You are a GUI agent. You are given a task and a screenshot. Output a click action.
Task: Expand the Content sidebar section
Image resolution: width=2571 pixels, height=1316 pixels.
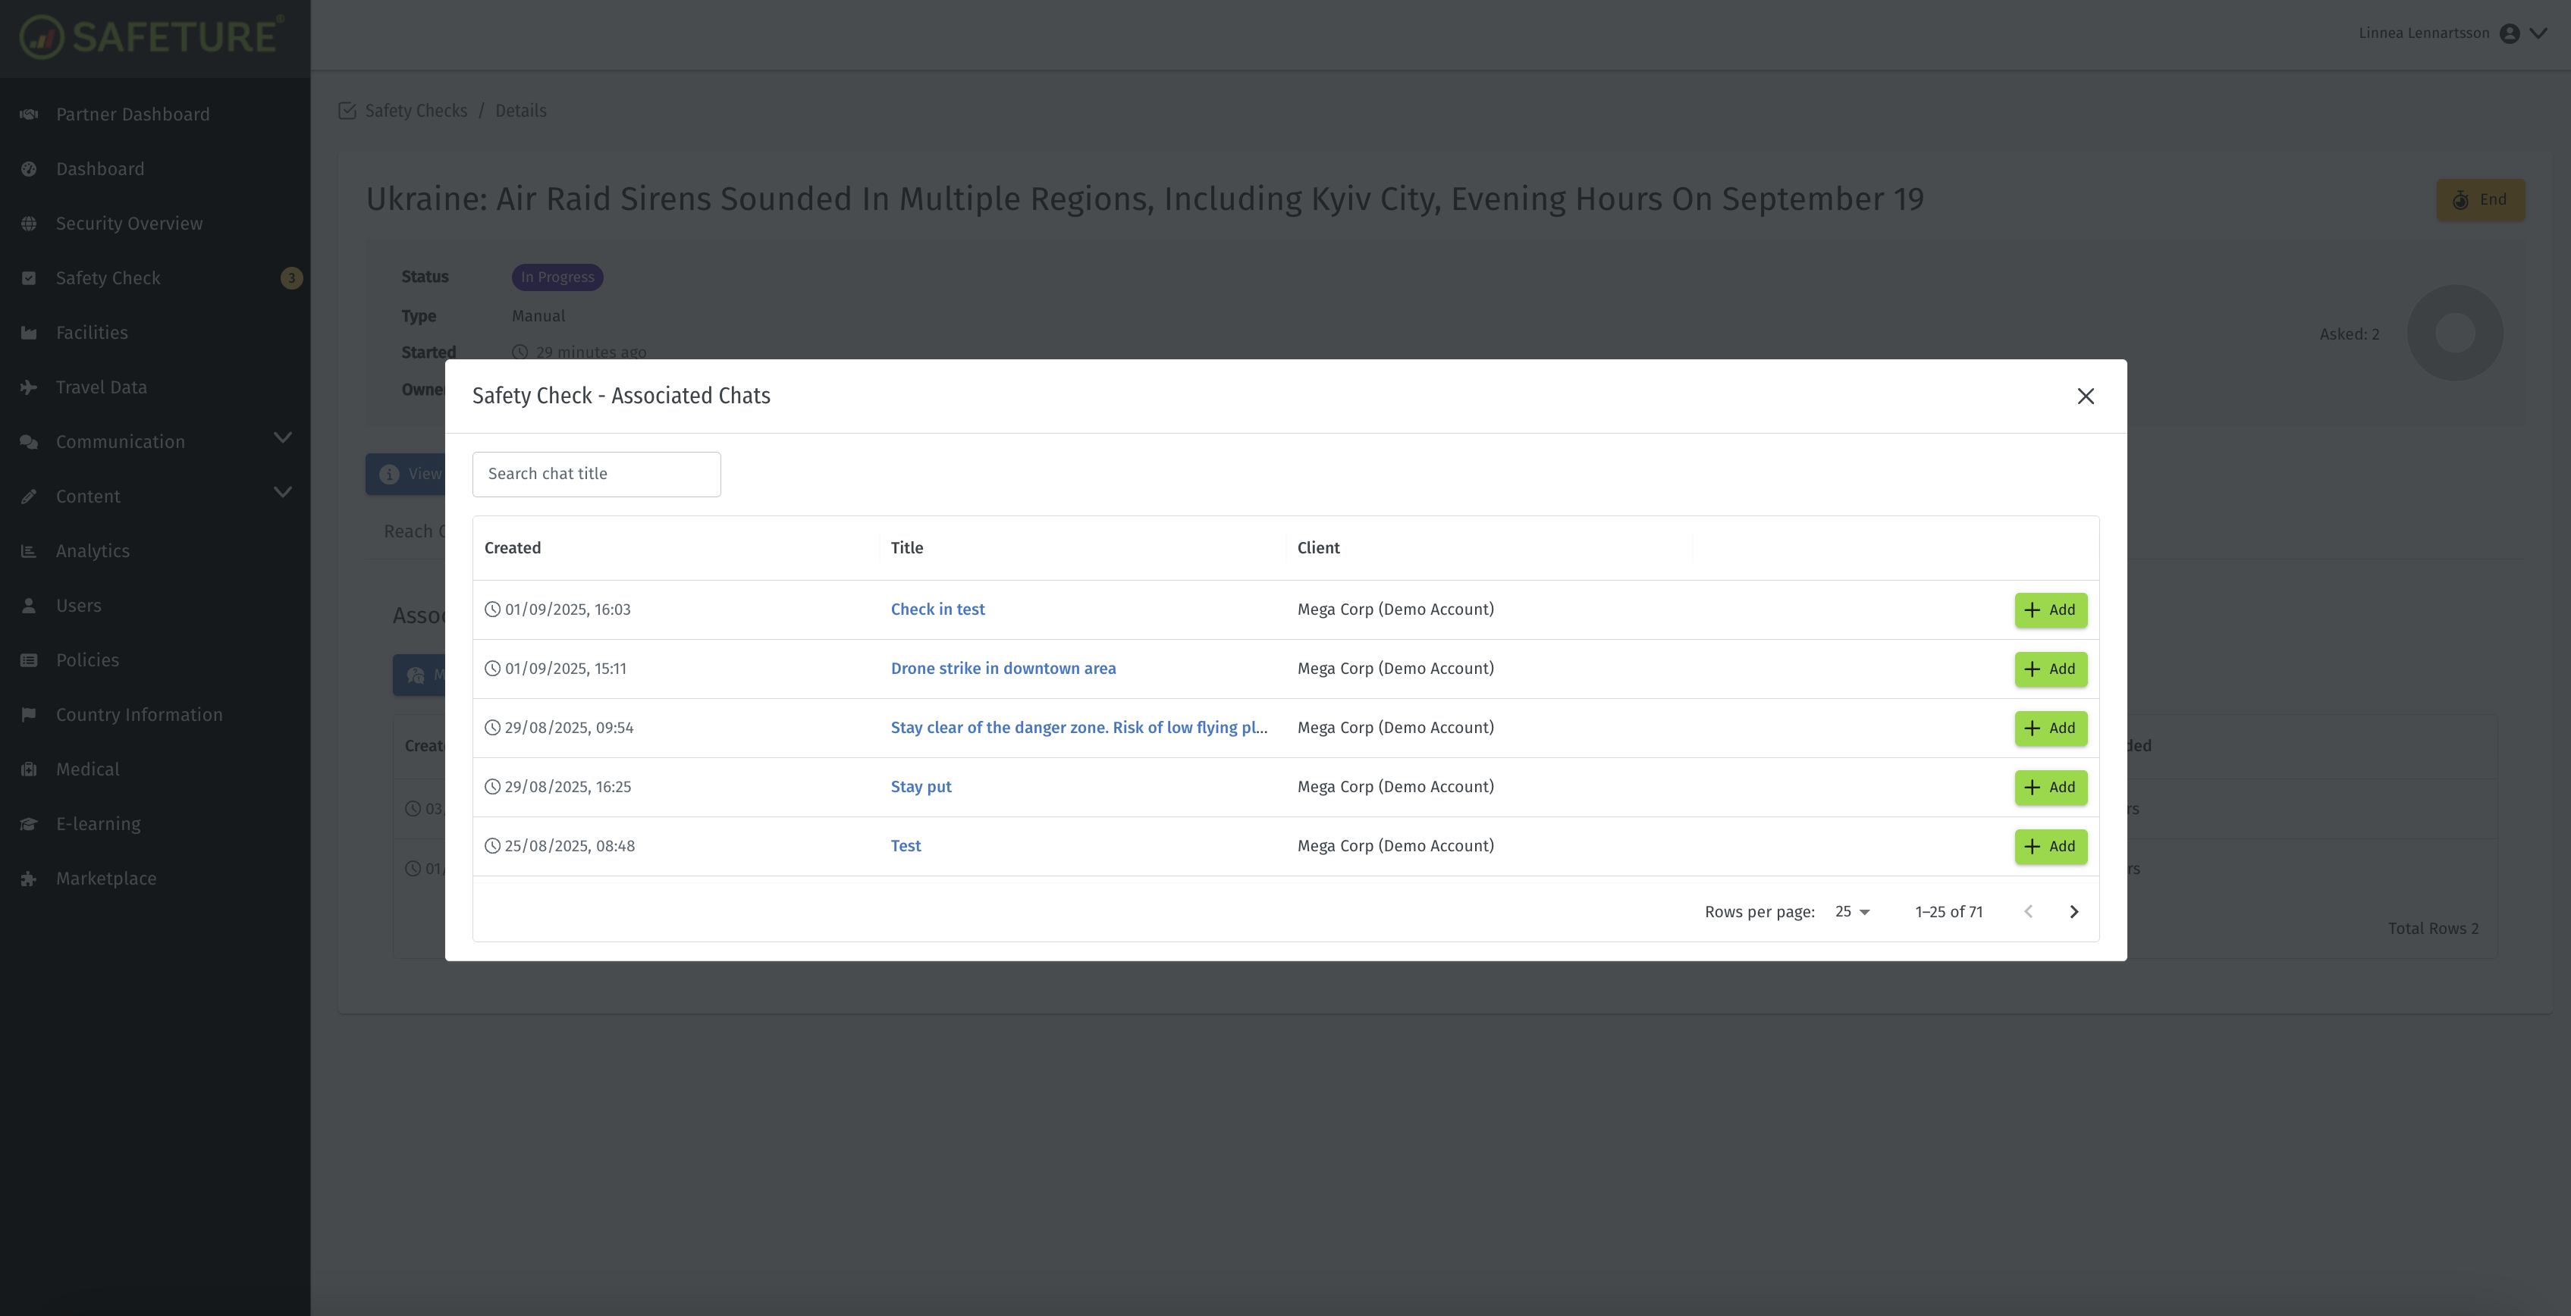click(282, 493)
